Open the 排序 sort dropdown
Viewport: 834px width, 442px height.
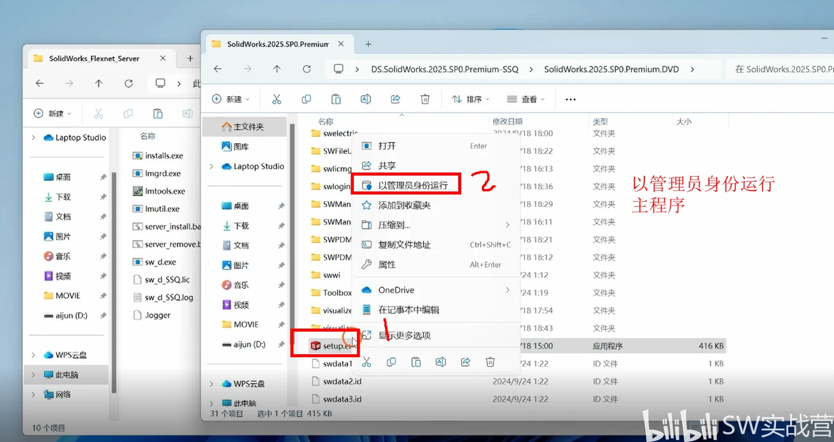471,99
